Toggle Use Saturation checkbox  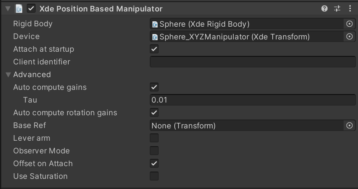pyautogui.click(x=154, y=176)
